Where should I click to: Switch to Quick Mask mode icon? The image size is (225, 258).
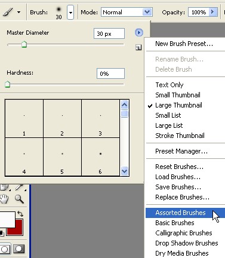(19, 249)
